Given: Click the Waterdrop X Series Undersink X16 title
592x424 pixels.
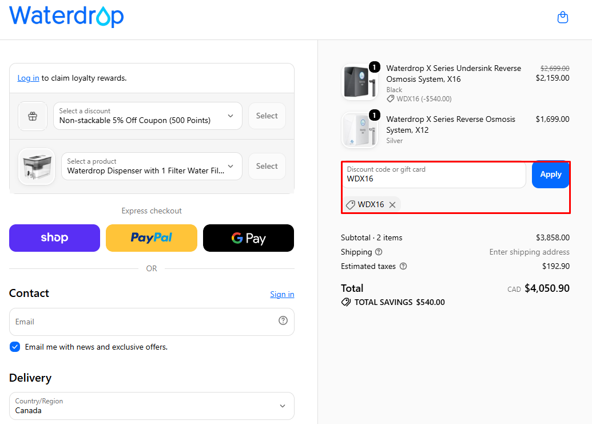Looking at the screenshot, I should [x=454, y=74].
